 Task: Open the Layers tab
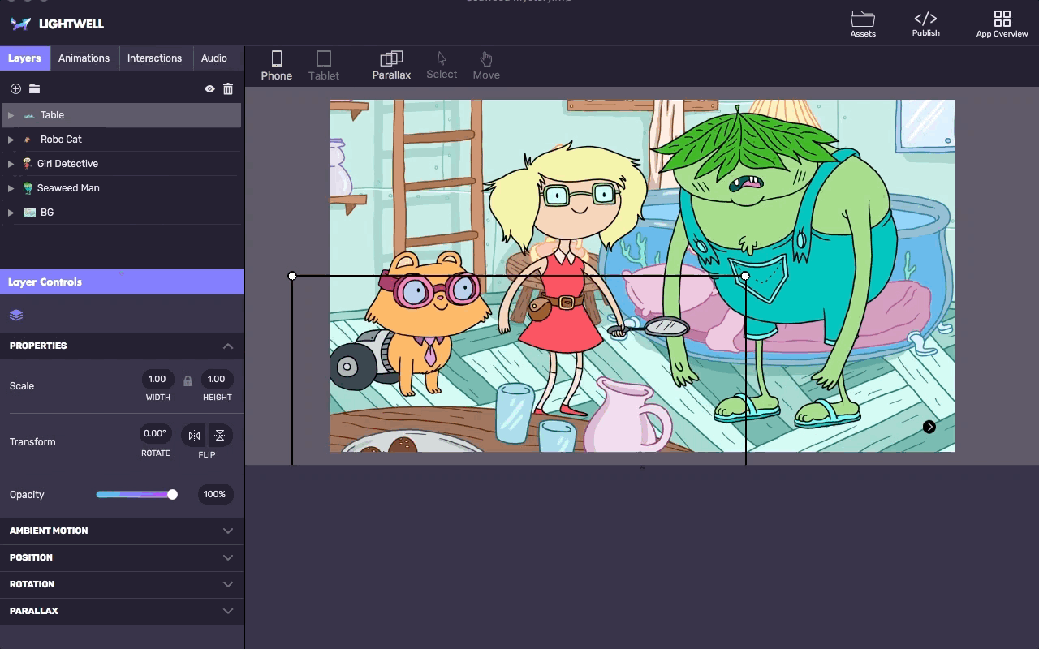(x=24, y=58)
